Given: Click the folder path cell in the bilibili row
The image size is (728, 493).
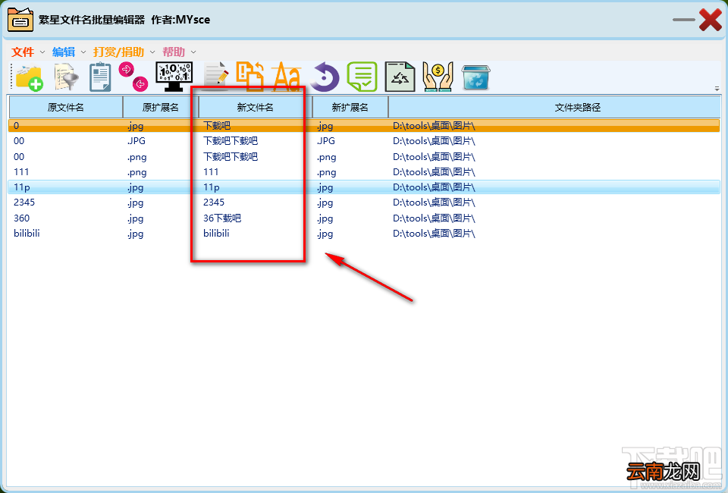Looking at the screenshot, I should click(434, 233).
